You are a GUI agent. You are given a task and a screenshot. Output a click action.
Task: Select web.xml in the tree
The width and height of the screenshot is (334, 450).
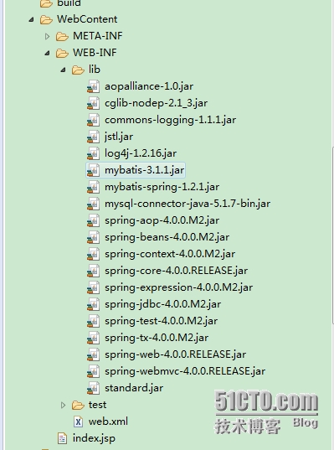click(108, 422)
